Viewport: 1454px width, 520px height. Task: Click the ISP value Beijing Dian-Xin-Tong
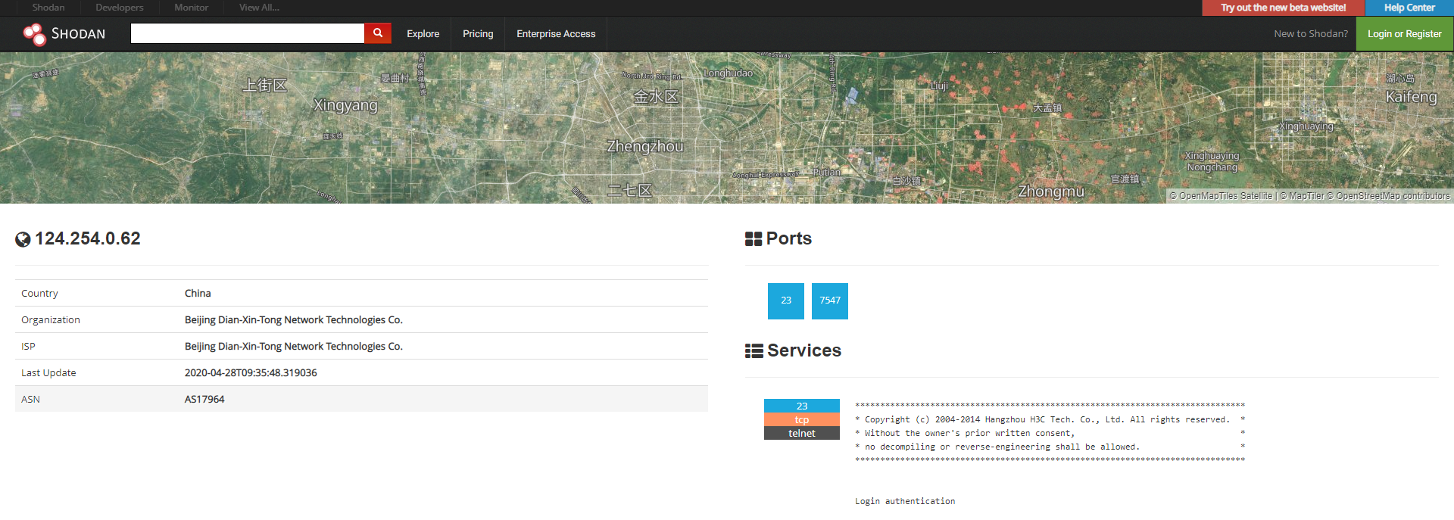coord(294,347)
